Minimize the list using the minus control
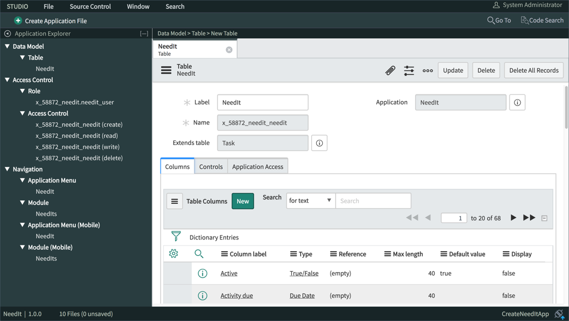The width and height of the screenshot is (569, 321). click(543, 218)
